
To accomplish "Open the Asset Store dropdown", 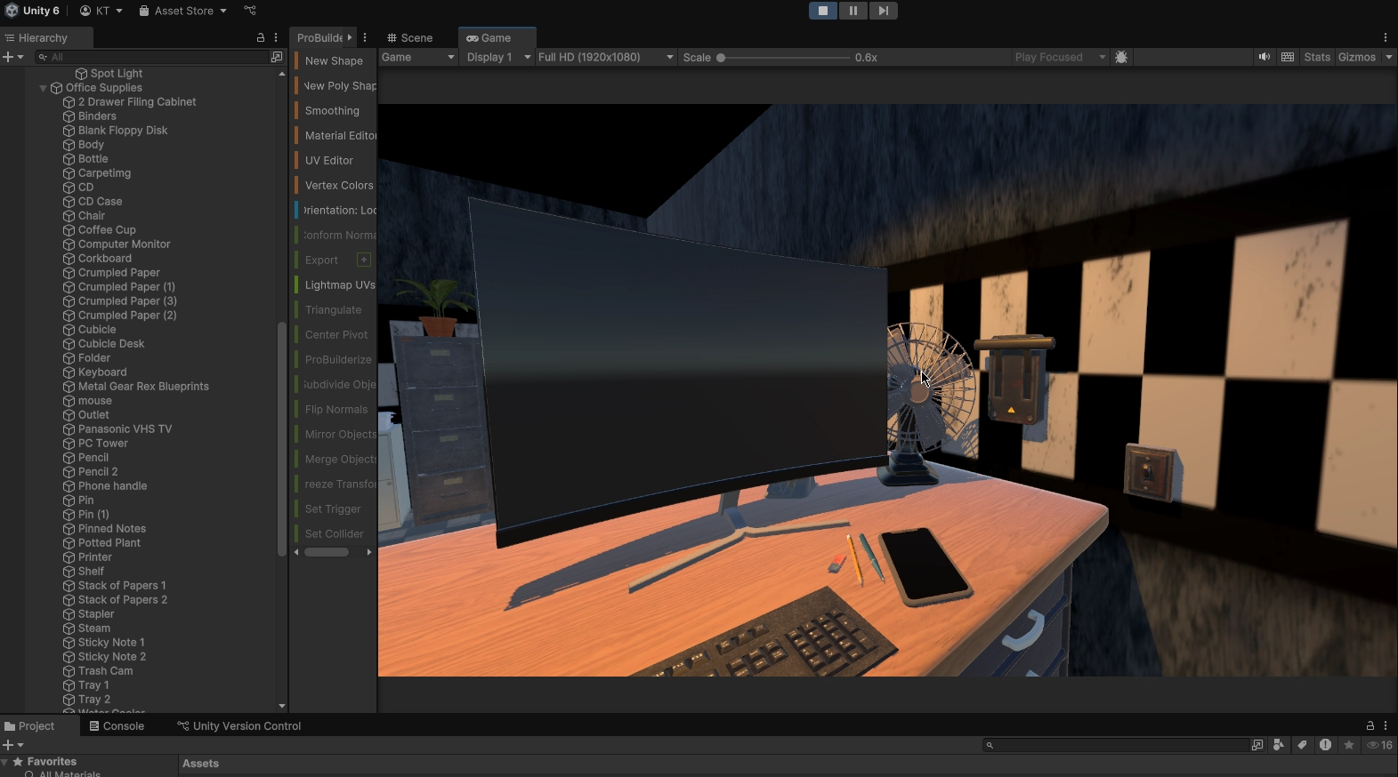I will pyautogui.click(x=182, y=11).
